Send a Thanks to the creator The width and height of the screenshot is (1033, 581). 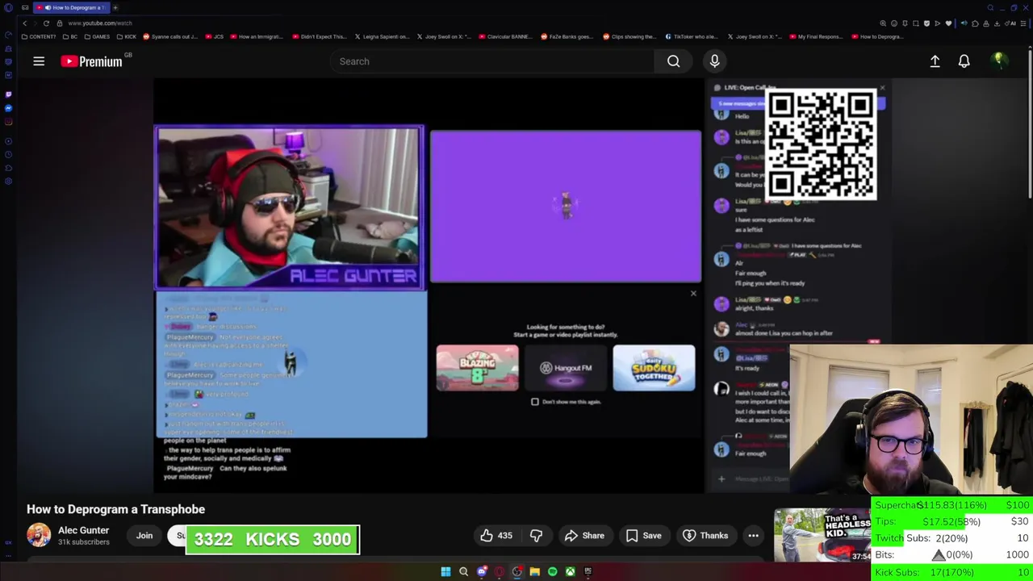[705, 536]
